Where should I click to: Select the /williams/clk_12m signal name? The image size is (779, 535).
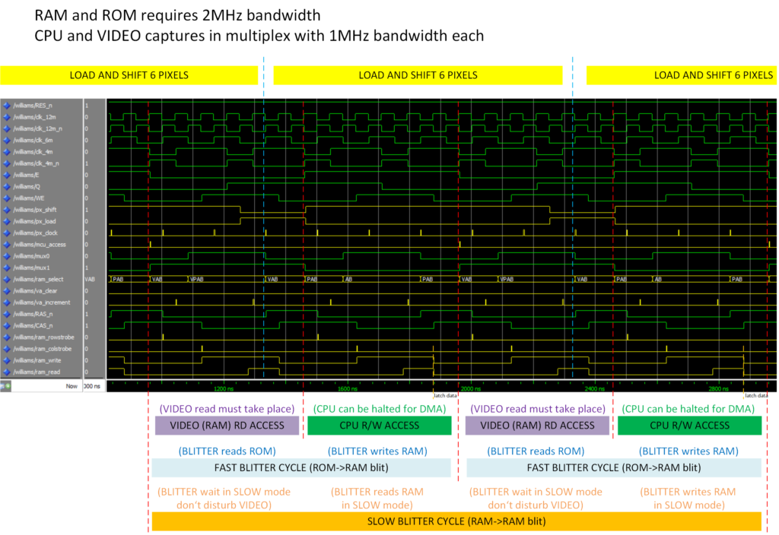coord(35,117)
